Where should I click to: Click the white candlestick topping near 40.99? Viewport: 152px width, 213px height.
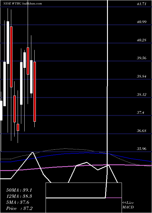8,43
